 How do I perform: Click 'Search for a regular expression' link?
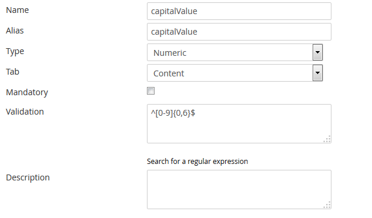(197, 162)
